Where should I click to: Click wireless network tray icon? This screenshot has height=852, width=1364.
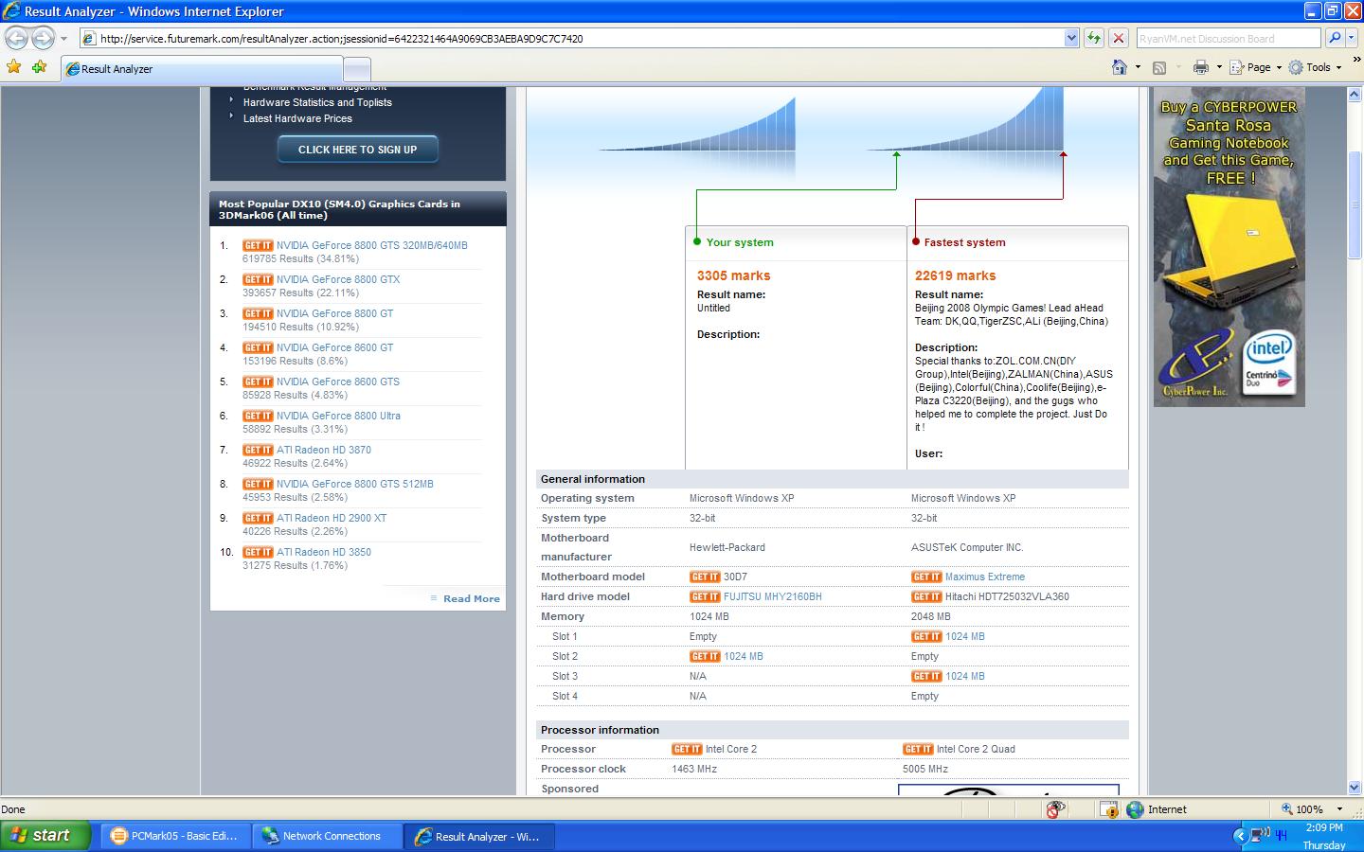click(x=1261, y=835)
